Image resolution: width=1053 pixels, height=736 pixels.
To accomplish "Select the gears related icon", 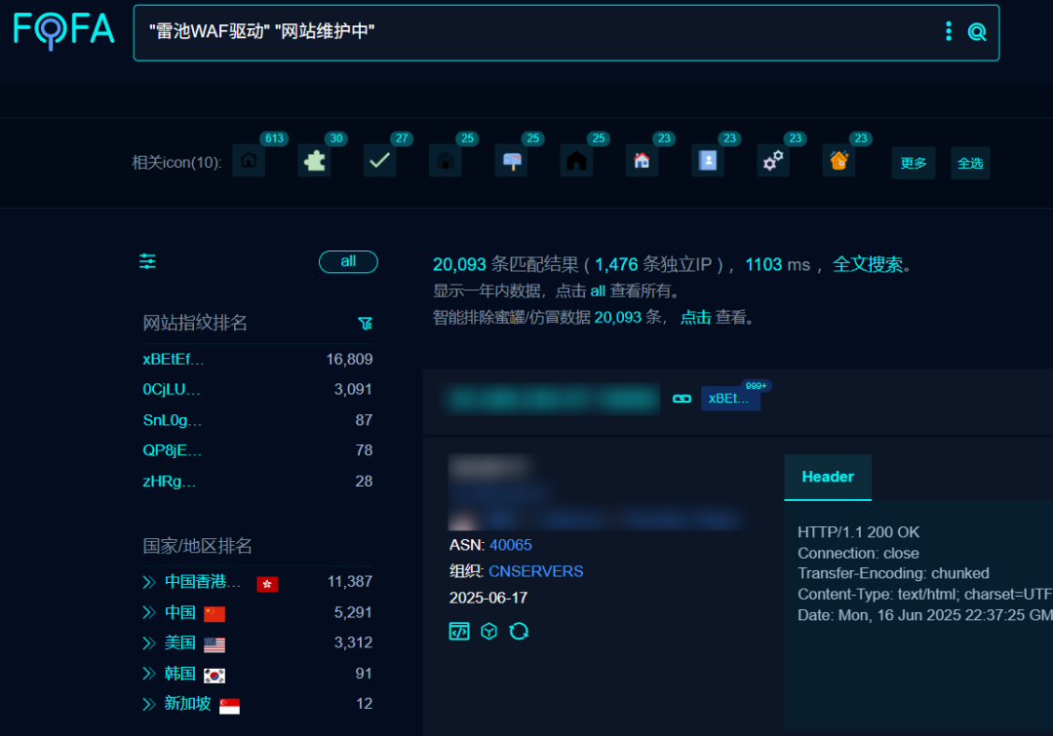I will tap(773, 161).
